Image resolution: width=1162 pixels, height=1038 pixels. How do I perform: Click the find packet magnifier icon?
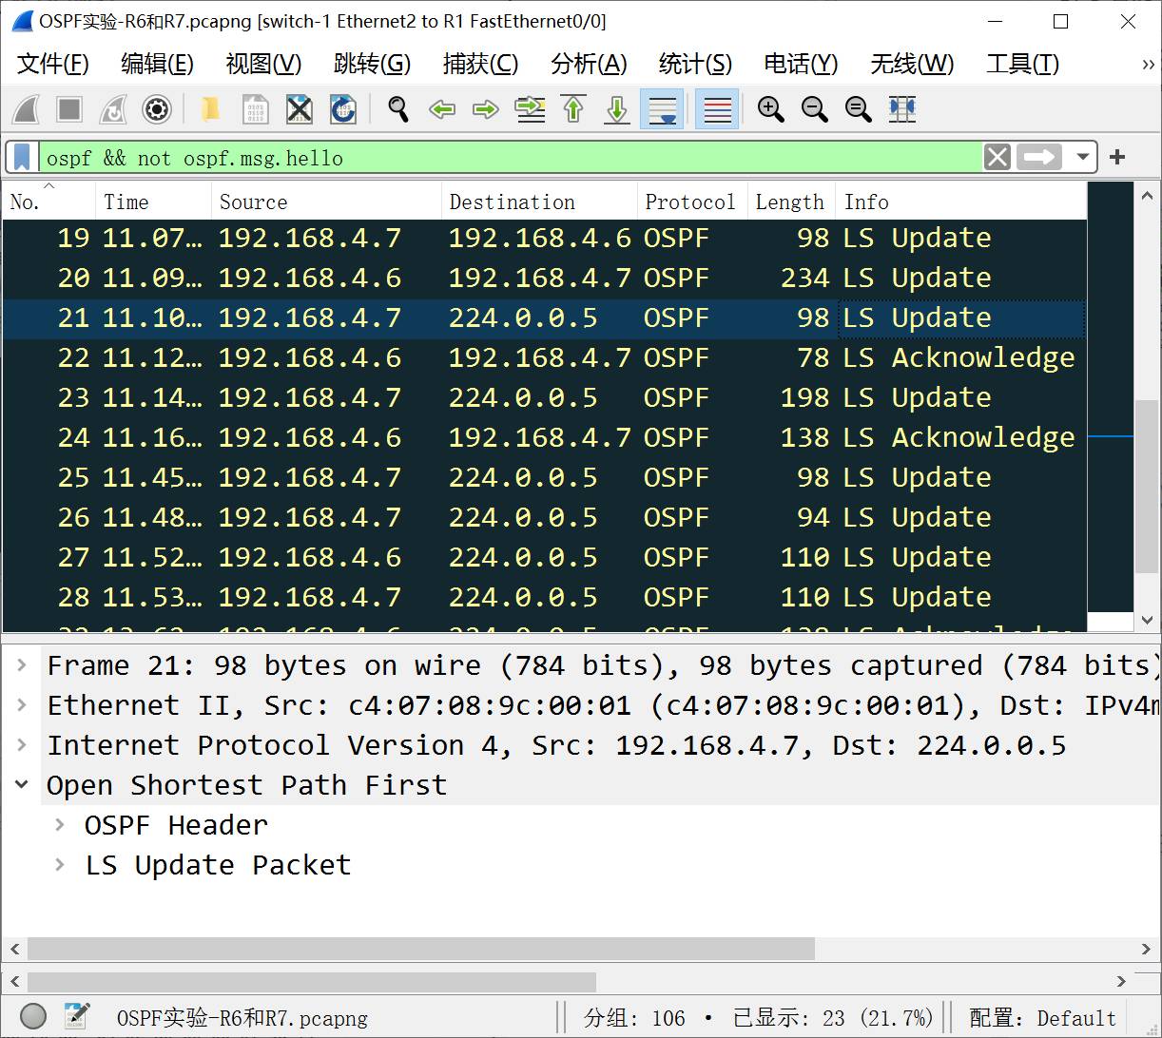click(x=398, y=109)
